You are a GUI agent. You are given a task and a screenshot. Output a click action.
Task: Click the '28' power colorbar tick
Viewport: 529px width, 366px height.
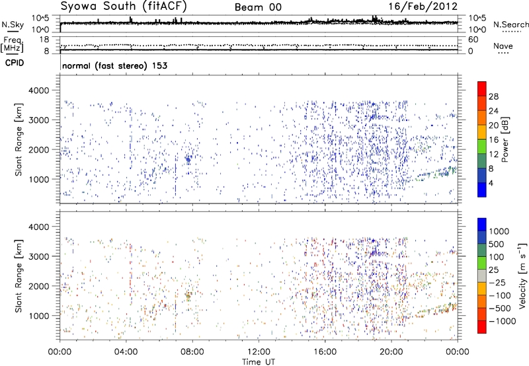click(x=493, y=96)
